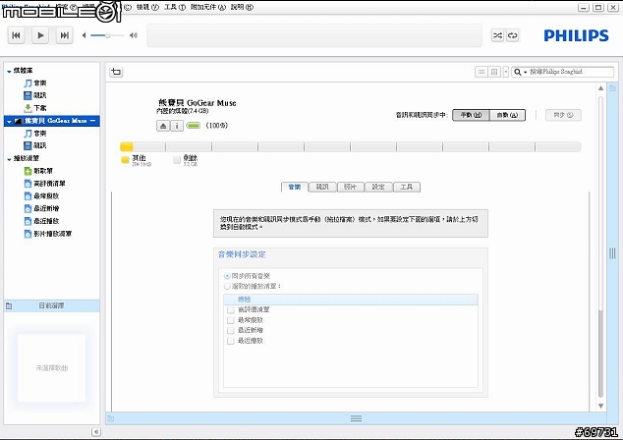Switch to list view icon near search
The image size is (623, 440).
point(481,72)
